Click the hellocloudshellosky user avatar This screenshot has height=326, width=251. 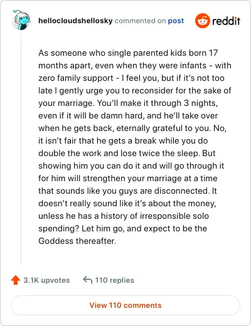tap(22, 20)
